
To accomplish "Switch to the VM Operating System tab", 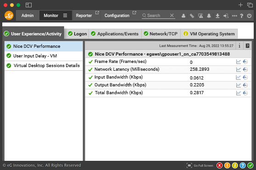I will tap(209, 34).
